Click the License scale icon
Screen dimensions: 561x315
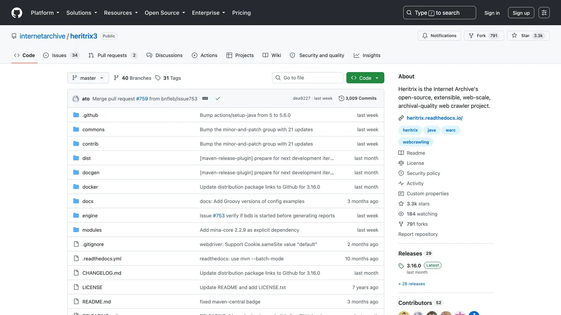(401, 163)
